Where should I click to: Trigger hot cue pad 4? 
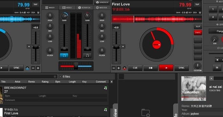click(x=213, y=17)
